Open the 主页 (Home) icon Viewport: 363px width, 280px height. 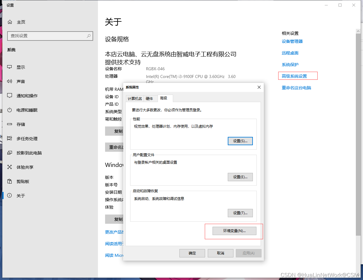click(9, 22)
